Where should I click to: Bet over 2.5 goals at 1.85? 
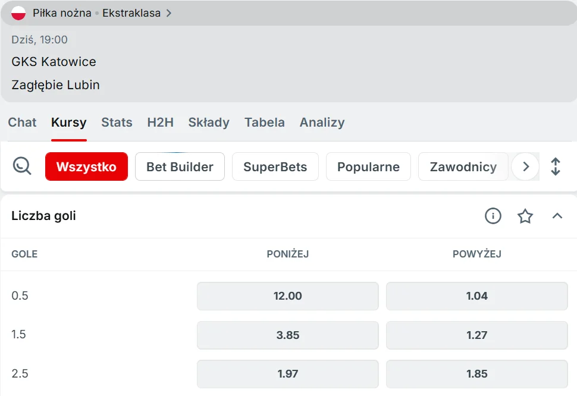pos(477,374)
